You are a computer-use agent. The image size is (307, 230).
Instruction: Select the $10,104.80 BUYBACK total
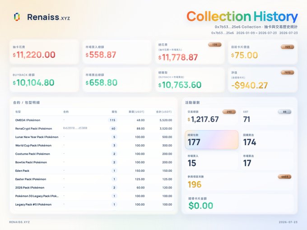coord(33,83)
